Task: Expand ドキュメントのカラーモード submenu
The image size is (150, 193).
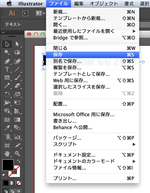Action: pos(93,161)
